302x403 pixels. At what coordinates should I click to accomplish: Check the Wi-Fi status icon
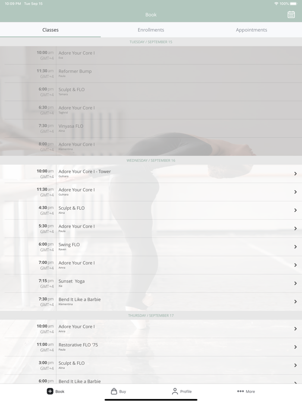[276, 3]
